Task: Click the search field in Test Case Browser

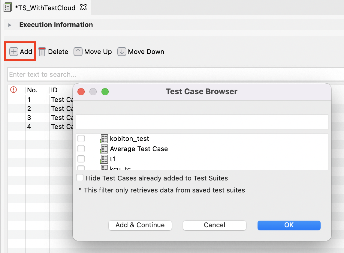Action: click(202, 122)
